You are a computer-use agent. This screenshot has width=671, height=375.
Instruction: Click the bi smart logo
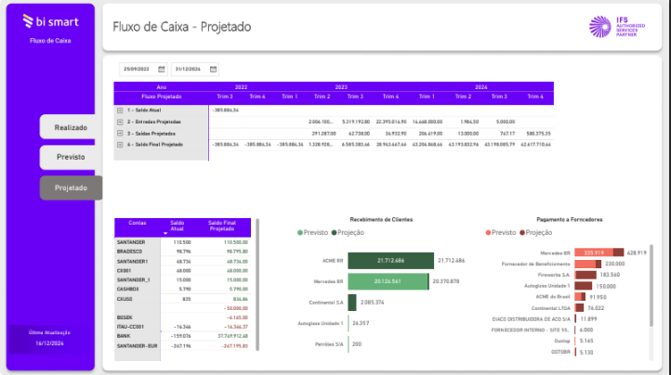pyautogui.click(x=51, y=19)
